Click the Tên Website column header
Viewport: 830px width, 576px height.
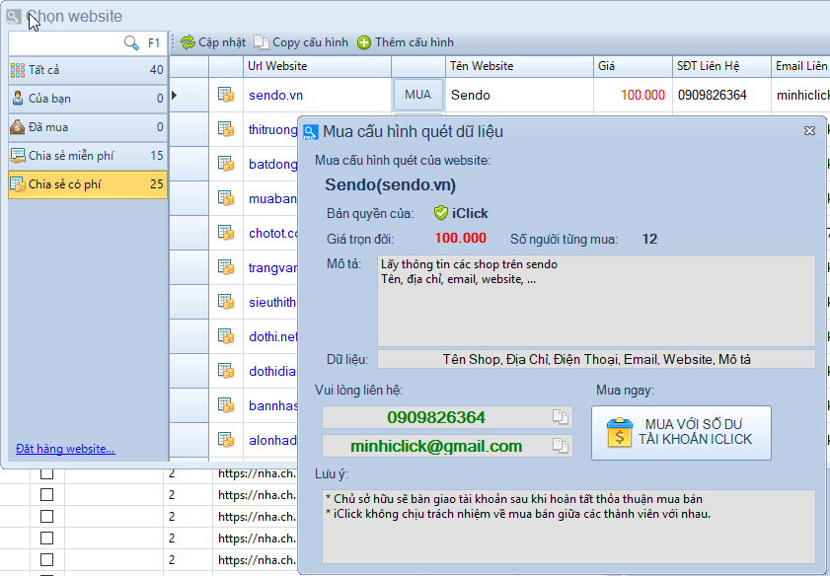coord(519,66)
